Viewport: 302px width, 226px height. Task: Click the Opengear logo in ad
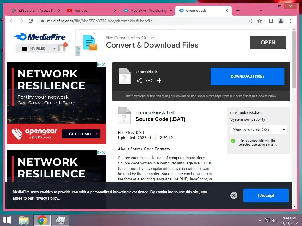(x=34, y=134)
